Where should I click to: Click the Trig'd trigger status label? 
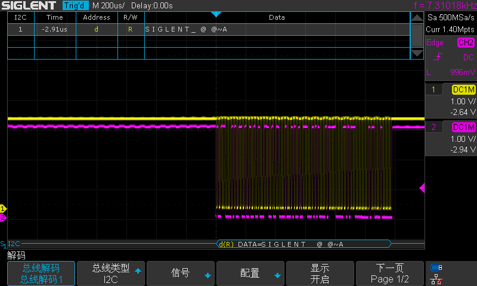(75, 5)
